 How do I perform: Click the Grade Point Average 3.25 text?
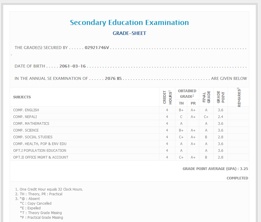(215, 169)
